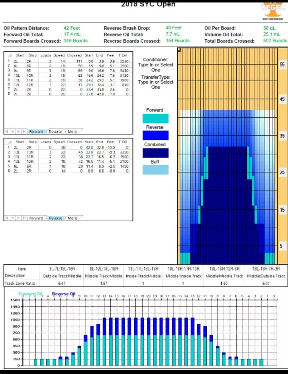Click the '40 Feet' reverse brush drop value
The image size is (288, 374).
tap(174, 28)
